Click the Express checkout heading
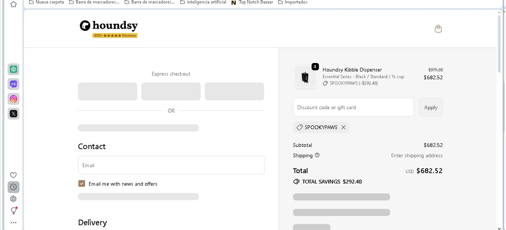Image resolution: width=506 pixels, height=230 pixels. click(x=171, y=74)
